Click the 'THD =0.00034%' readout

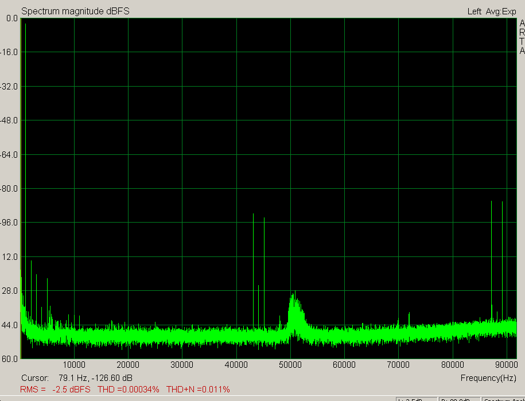[128, 390]
